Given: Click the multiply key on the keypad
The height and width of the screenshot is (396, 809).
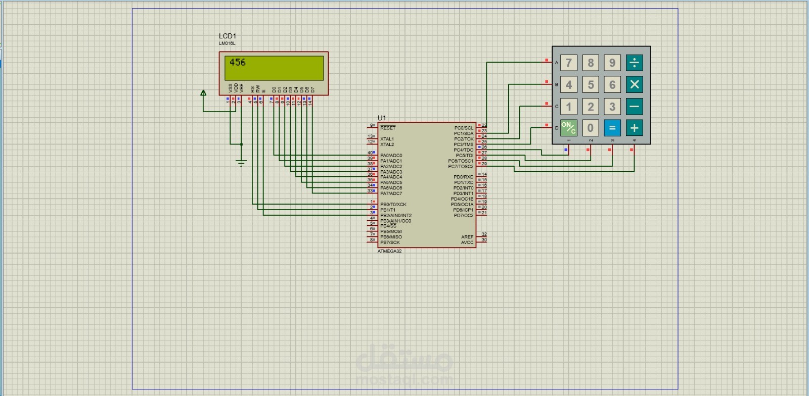Looking at the screenshot, I should click(x=634, y=84).
